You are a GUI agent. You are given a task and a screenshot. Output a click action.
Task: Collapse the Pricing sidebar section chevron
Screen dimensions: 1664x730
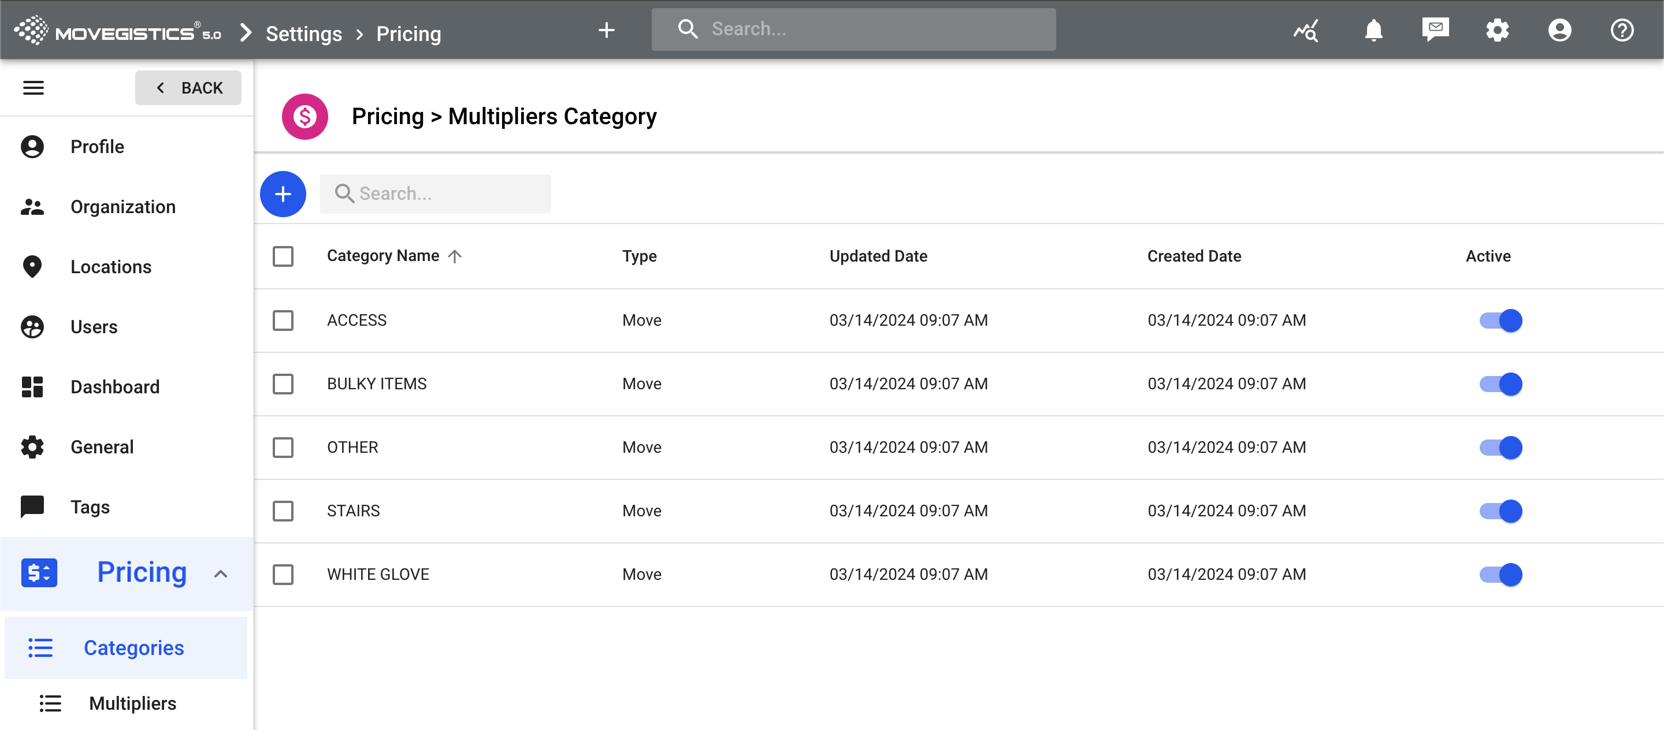[x=220, y=573]
